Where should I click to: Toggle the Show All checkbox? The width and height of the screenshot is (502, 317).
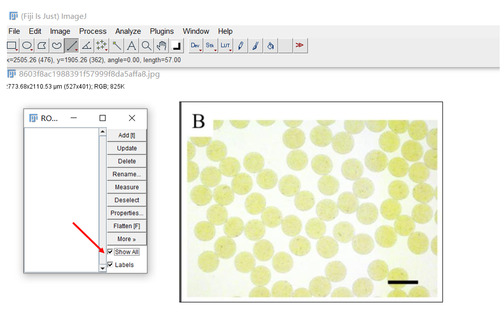[x=110, y=251]
